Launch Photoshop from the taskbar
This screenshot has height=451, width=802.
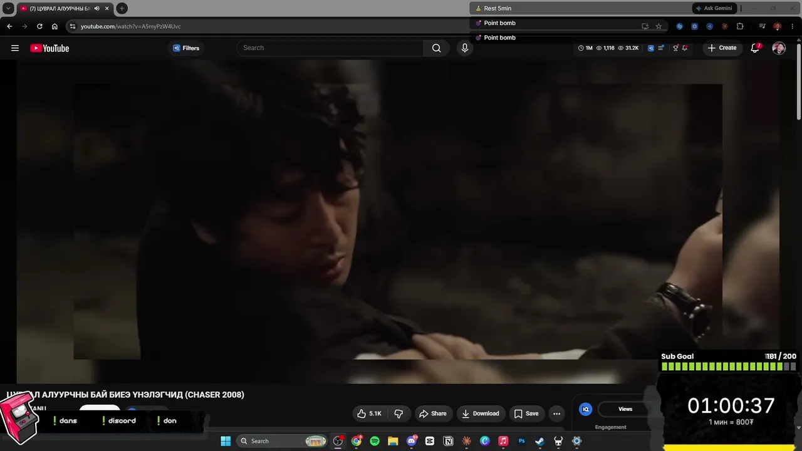click(521, 441)
